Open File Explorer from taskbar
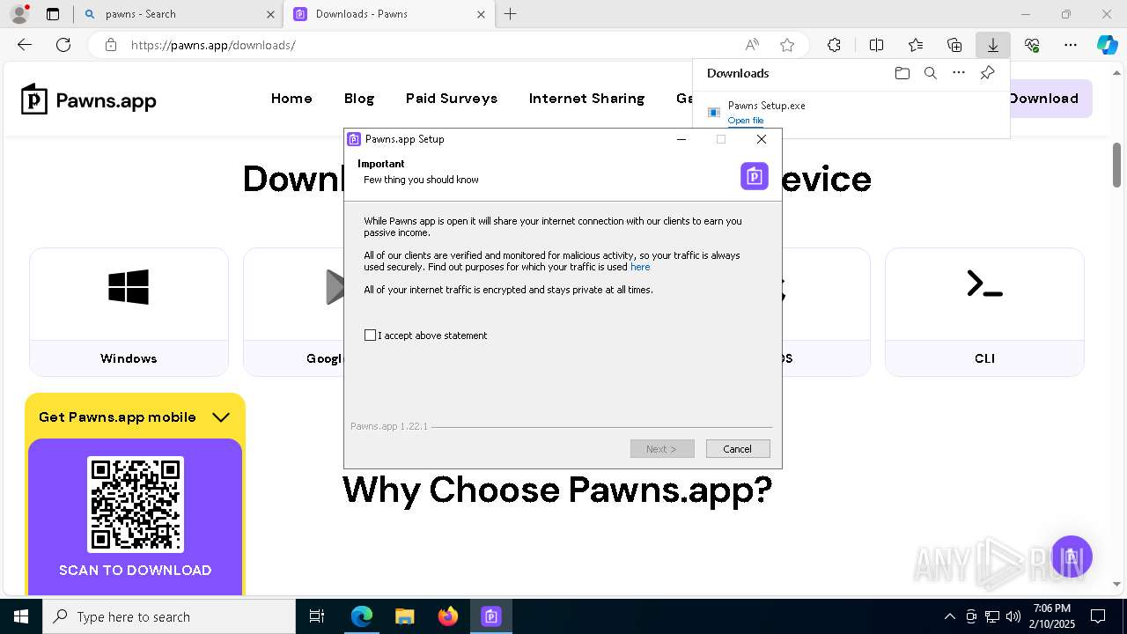1127x634 pixels. pyautogui.click(x=405, y=616)
